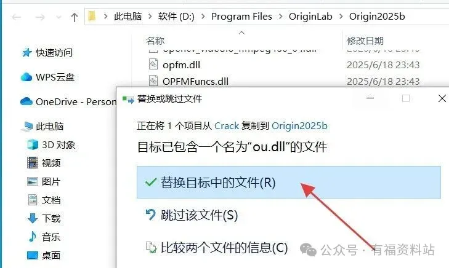Screen dimensions: 449x268
Task: Click the Downloads arrow icon
Action: pyautogui.click(x=33, y=218)
